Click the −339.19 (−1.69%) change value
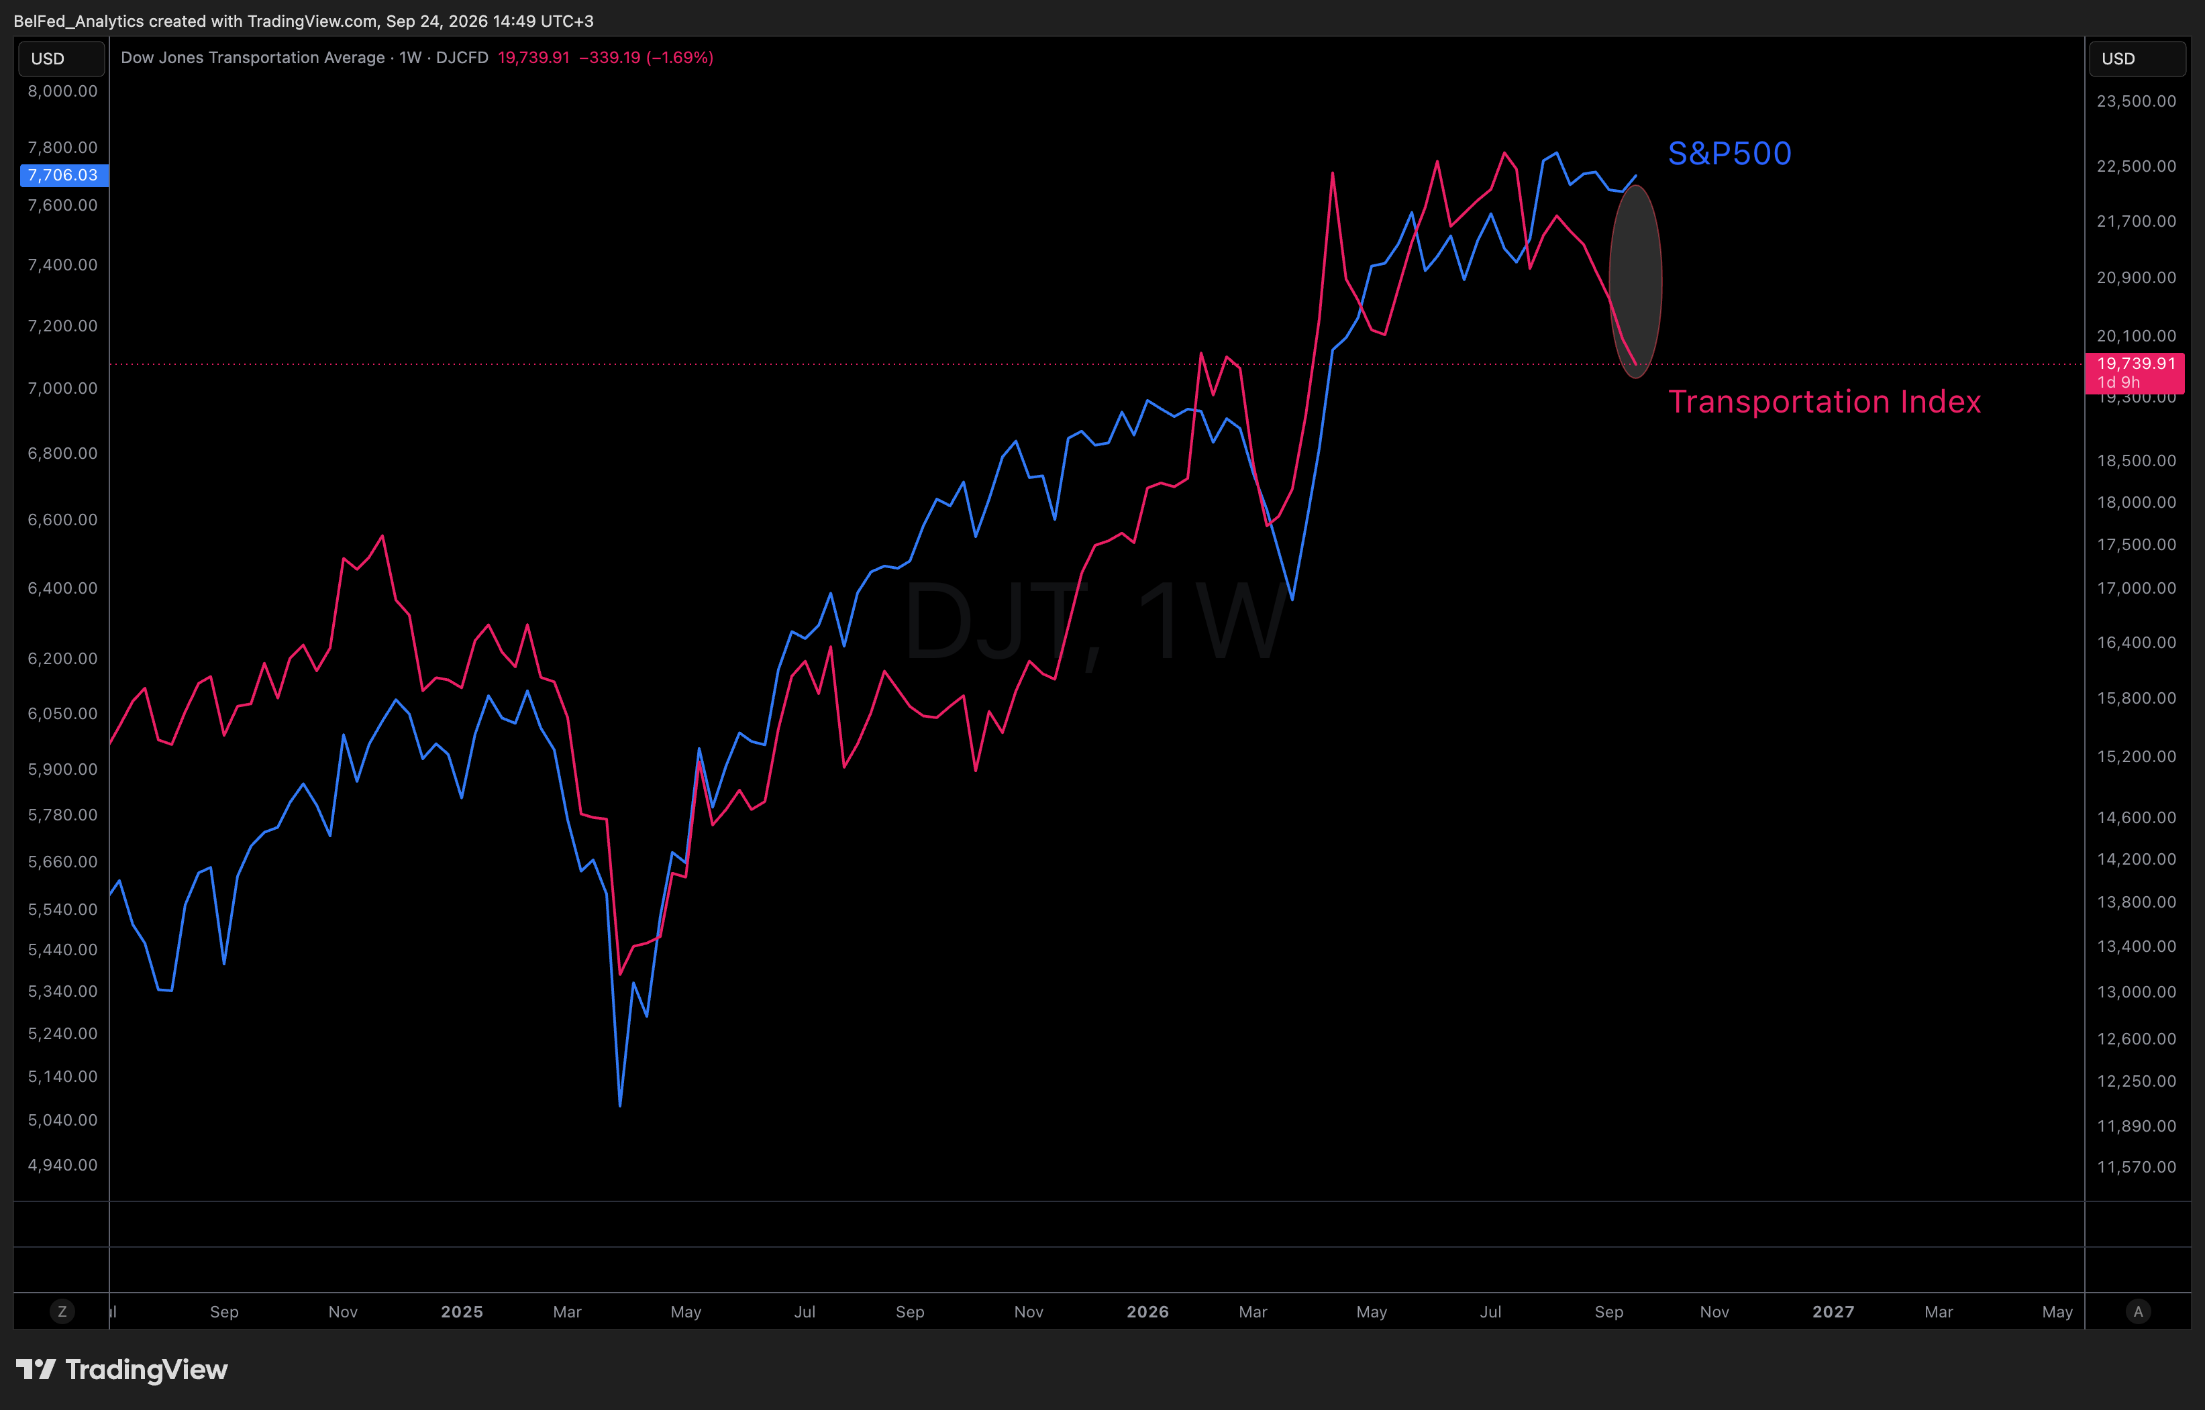Image resolution: width=2205 pixels, height=1410 pixels. click(x=646, y=58)
